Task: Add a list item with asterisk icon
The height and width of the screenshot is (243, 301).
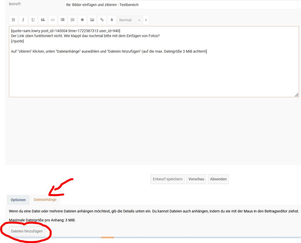Action: click(82, 20)
